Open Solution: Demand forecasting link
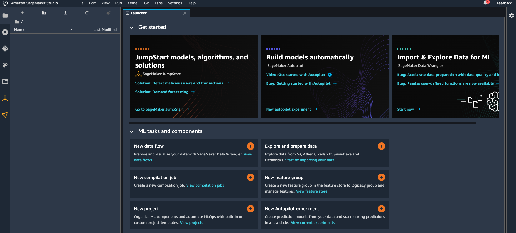 pyautogui.click(x=165, y=92)
